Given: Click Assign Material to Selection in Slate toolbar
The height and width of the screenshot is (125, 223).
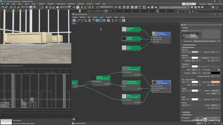Looking at the screenshot, I should pyautogui.click(x=85, y=20).
